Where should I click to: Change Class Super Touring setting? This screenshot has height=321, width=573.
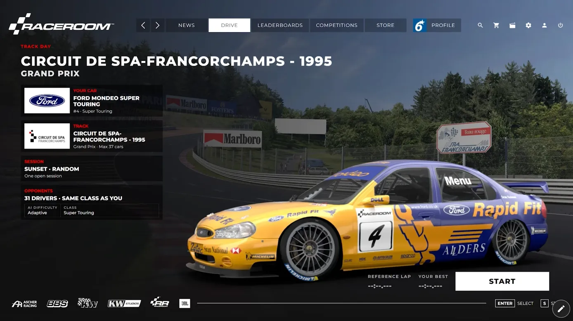(109, 210)
